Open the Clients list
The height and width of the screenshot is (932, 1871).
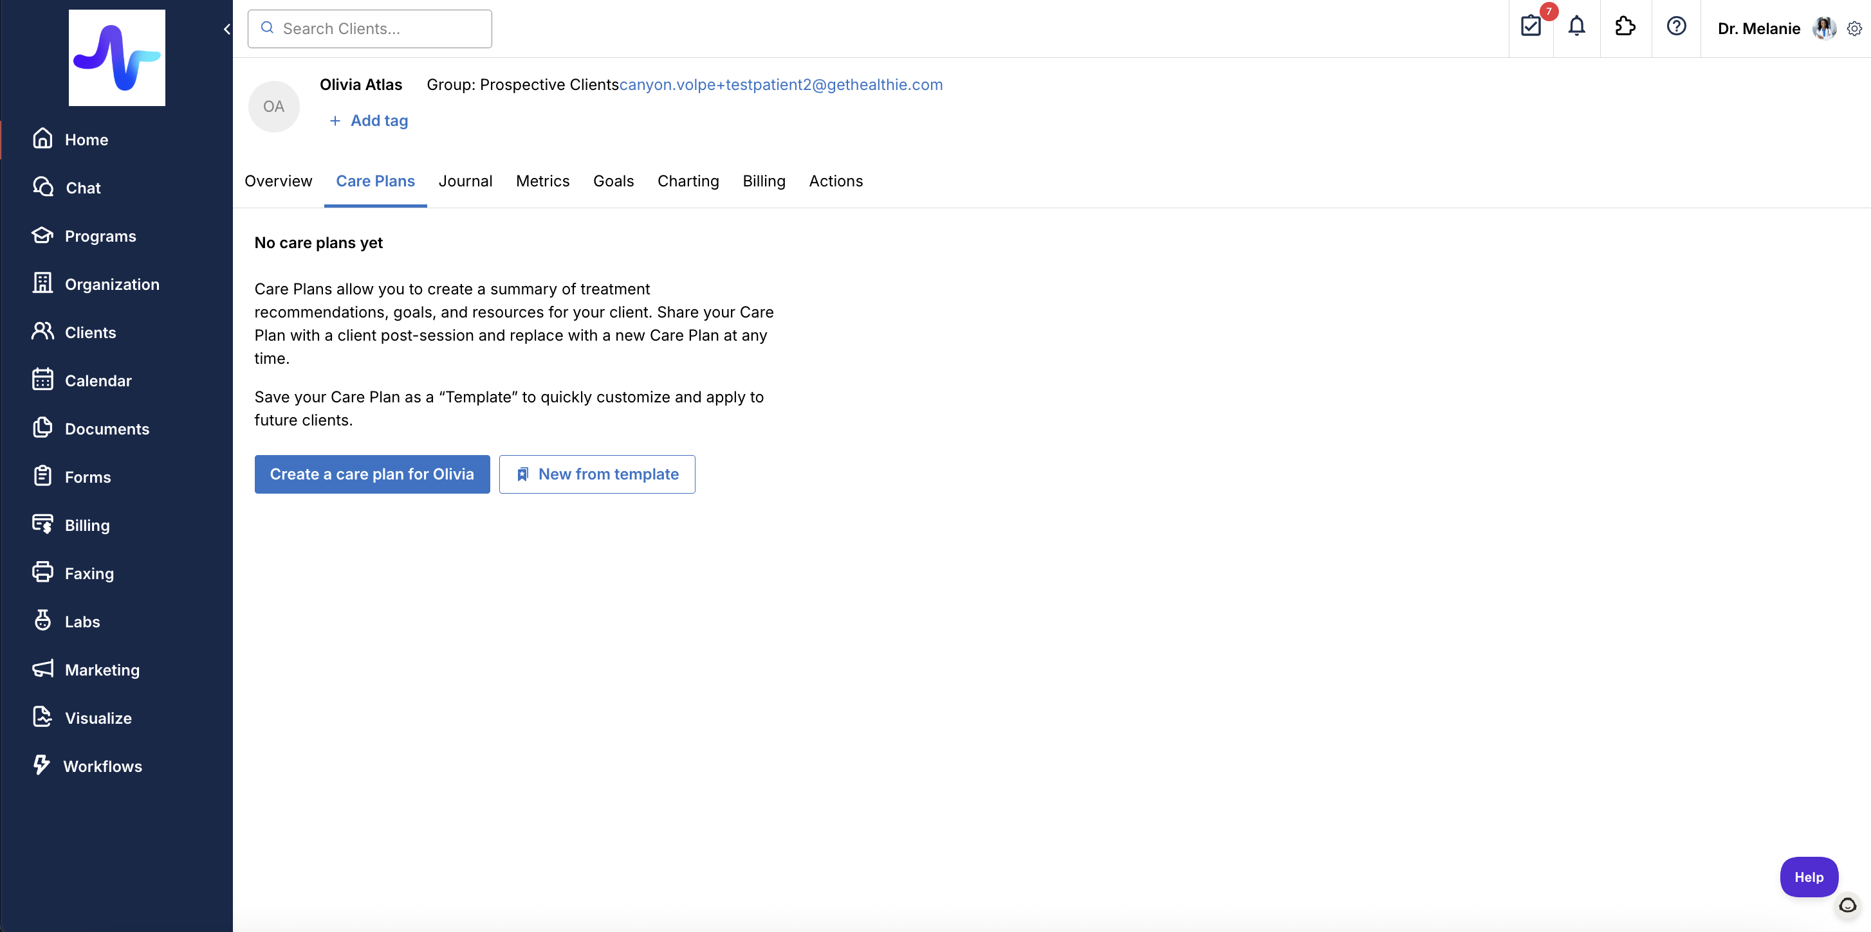[x=73, y=332]
